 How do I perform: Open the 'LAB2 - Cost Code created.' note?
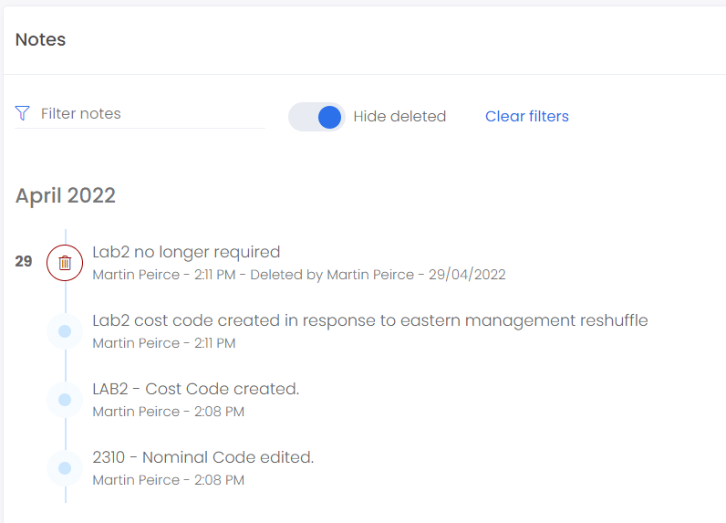[x=196, y=389]
